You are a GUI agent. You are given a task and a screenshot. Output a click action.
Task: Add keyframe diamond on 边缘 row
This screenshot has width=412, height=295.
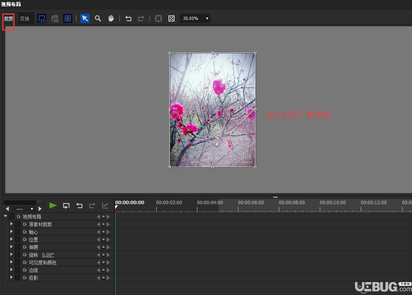pos(103,270)
